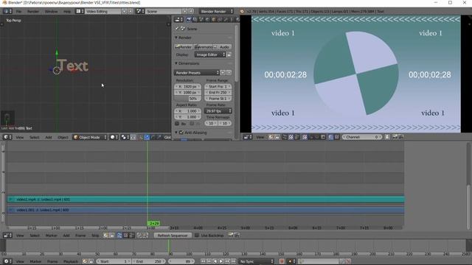This screenshot has height=265, width=472.
Task: Click the red record keyframe button
Action: (282, 261)
